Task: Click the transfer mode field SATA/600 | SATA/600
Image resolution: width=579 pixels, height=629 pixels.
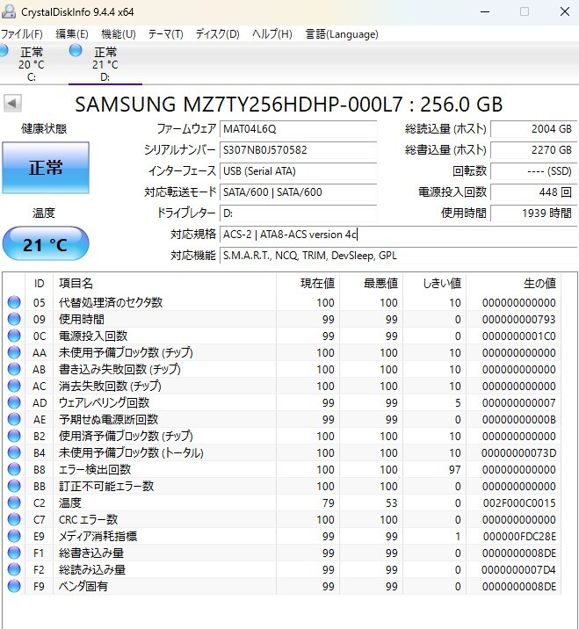Action: click(298, 192)
